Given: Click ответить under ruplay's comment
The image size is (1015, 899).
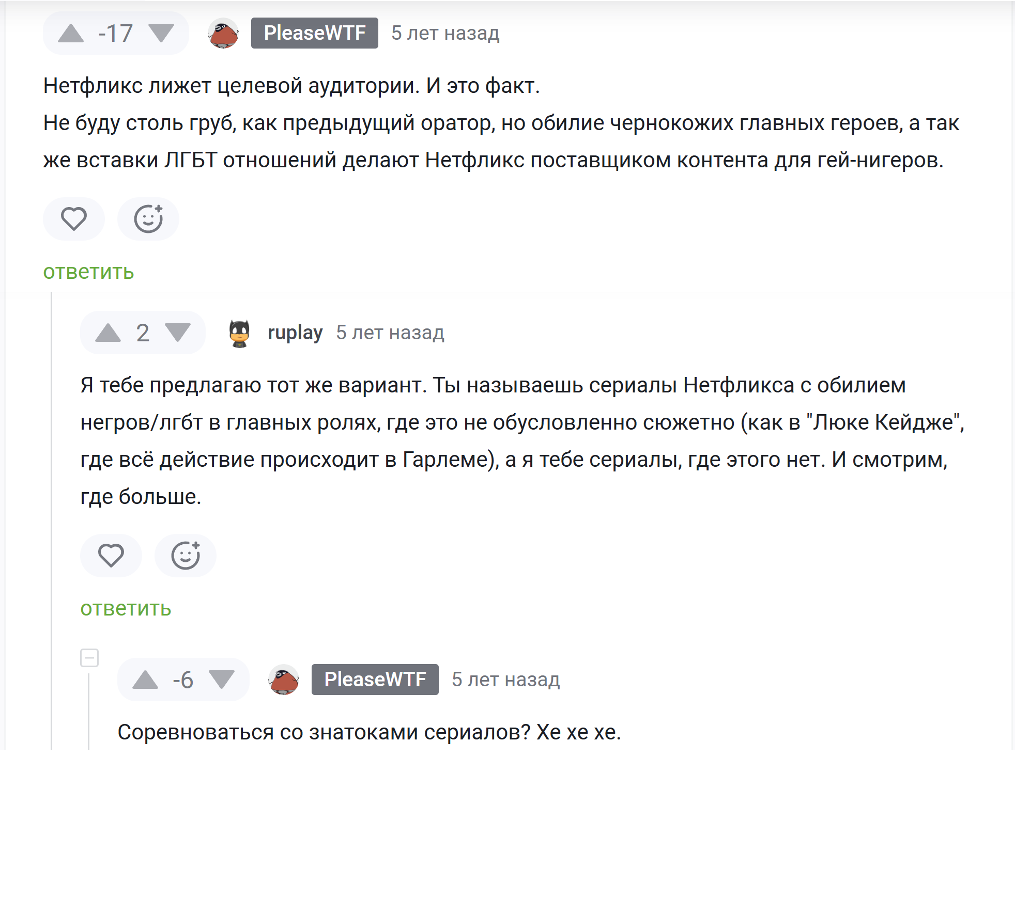Looking at the screenshot, I should [125, 609].
